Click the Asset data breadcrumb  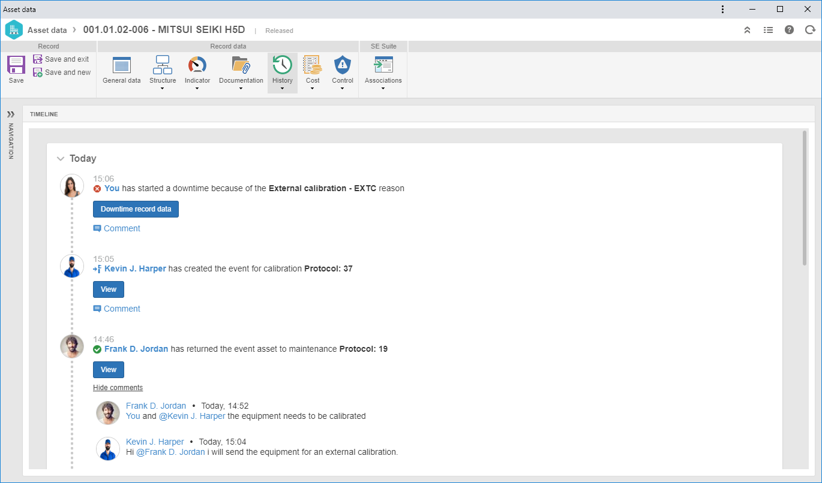[47, 30]
